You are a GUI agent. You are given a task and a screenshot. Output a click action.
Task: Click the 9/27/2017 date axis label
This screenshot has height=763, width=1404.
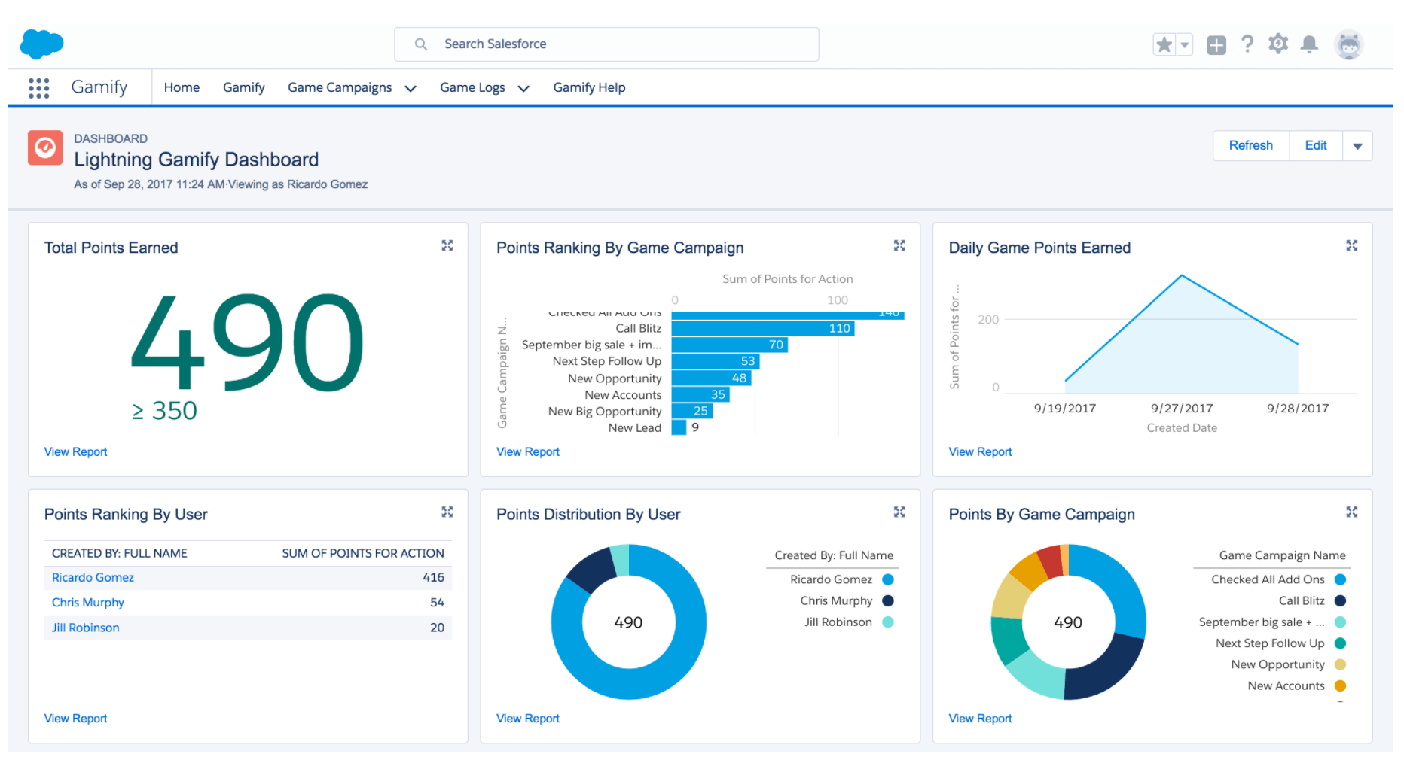tap(1182, 408)
